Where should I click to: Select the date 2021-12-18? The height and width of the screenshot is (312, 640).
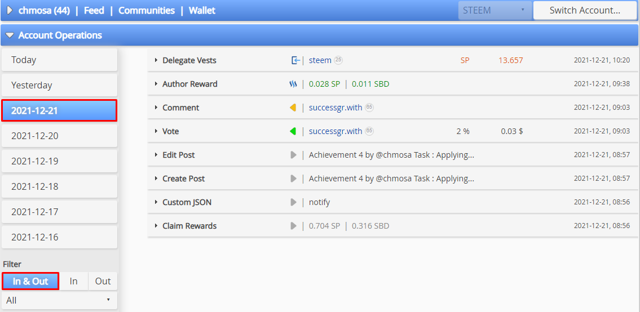coord(59,186)
